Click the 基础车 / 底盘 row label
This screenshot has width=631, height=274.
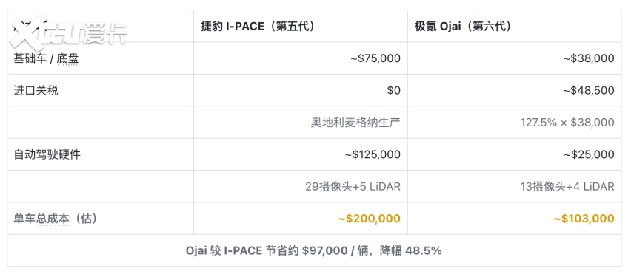(x=46, y=58)
